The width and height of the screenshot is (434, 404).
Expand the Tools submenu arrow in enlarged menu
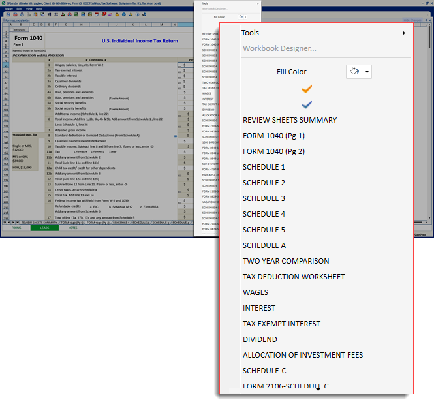(404, 33)
